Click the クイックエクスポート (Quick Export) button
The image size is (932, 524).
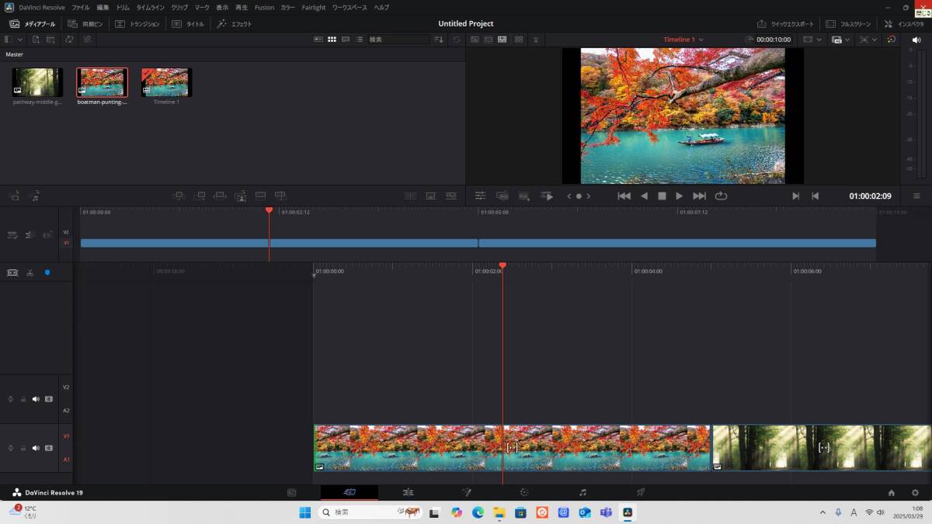786,24
